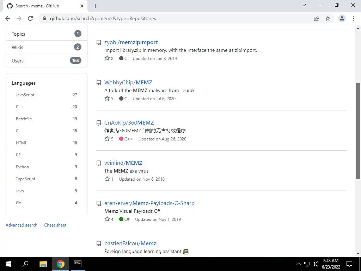Show Wikis search results
361x271 pixels.
coord(47,47)
